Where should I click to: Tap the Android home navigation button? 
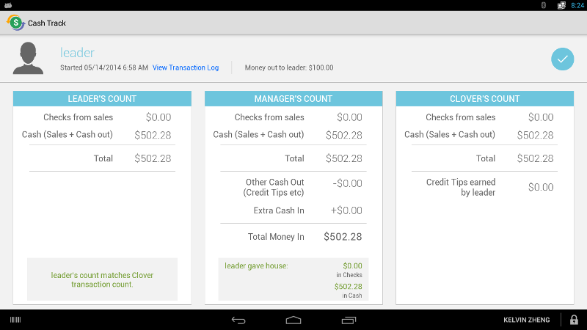pos(293,320)
